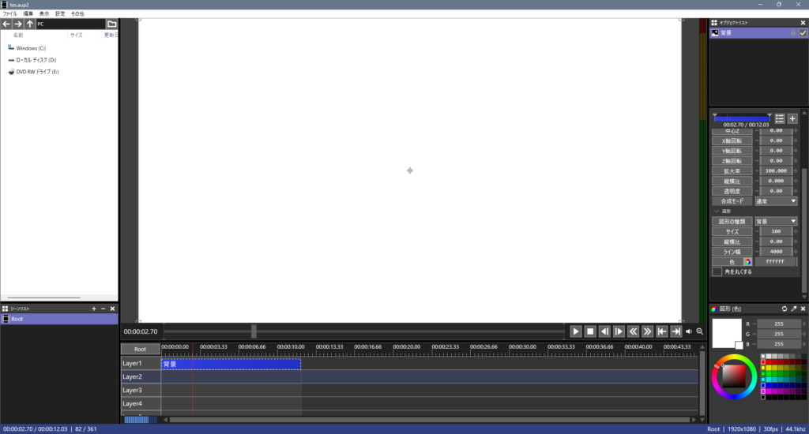Toggle the lock icon on the 背景 object

pyautogui.click(x=793, y=33)
